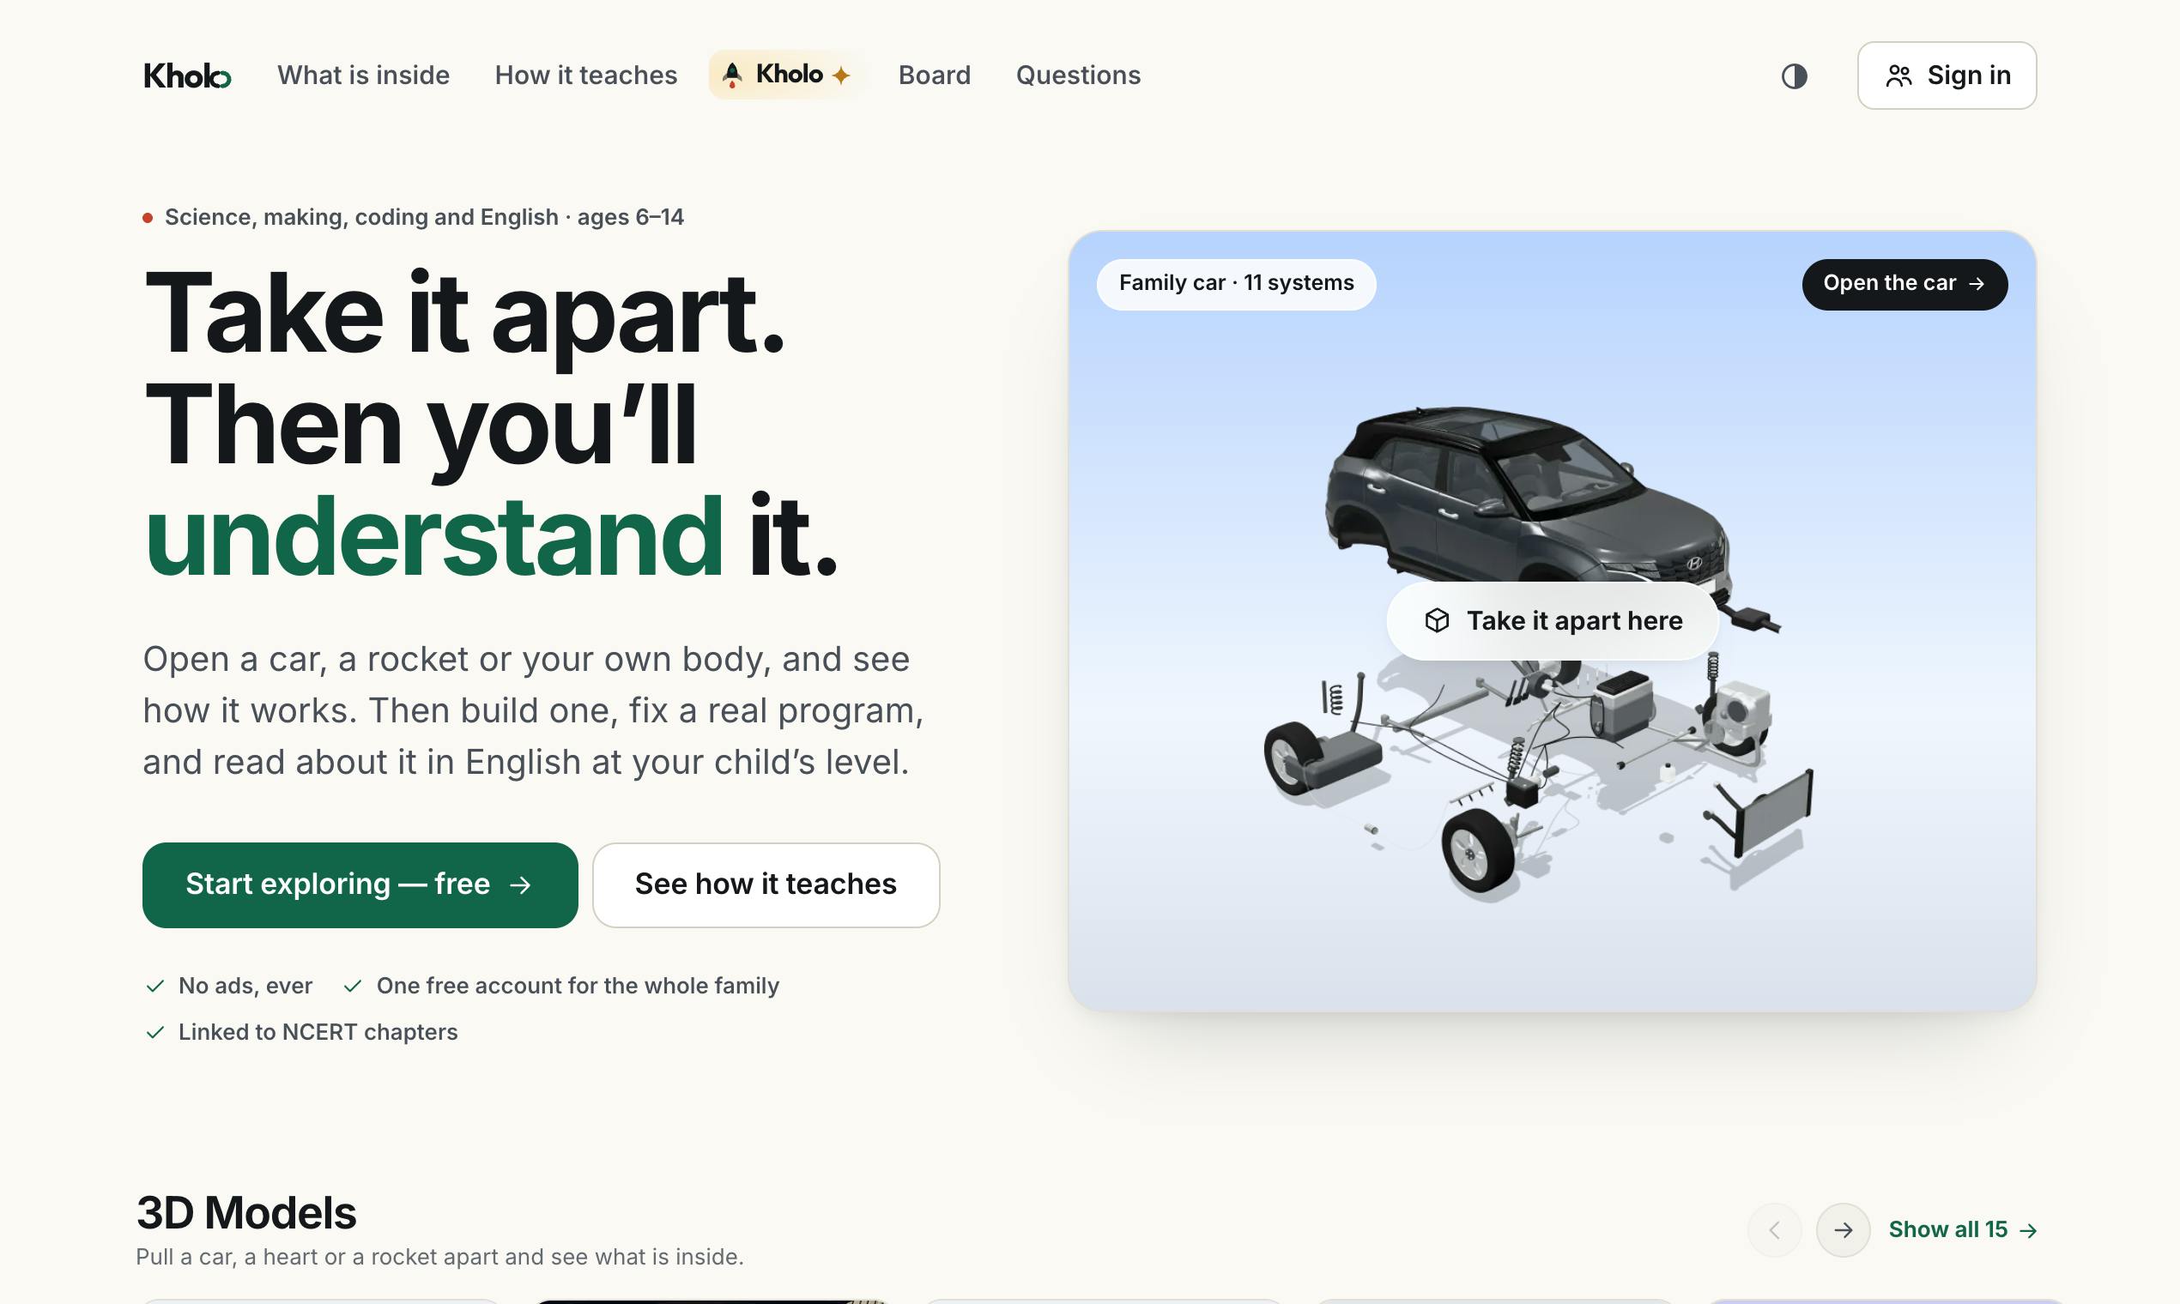2180x1304 pixels.
Task: Click See how it teaches button
Action: 766,884
